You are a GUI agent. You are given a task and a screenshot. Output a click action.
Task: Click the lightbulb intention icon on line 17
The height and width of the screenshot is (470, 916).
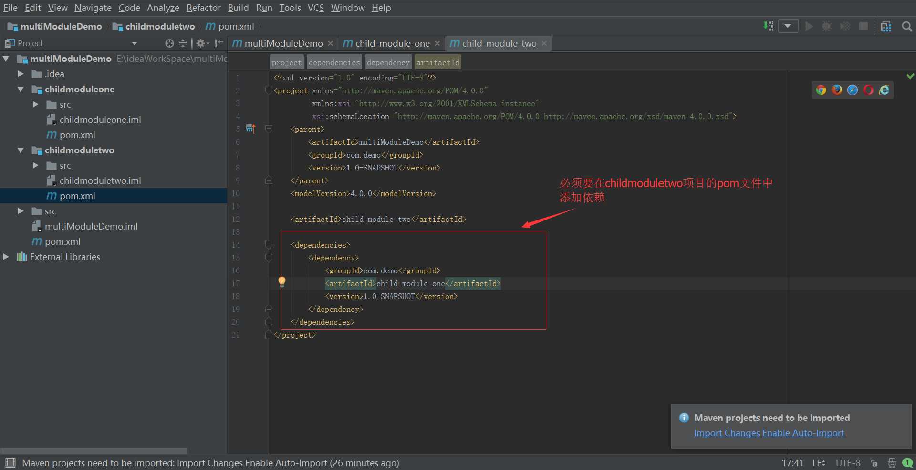(x=282, y=282)
